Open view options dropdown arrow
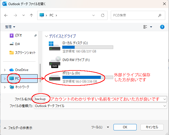169x135 pixels. 151,27
